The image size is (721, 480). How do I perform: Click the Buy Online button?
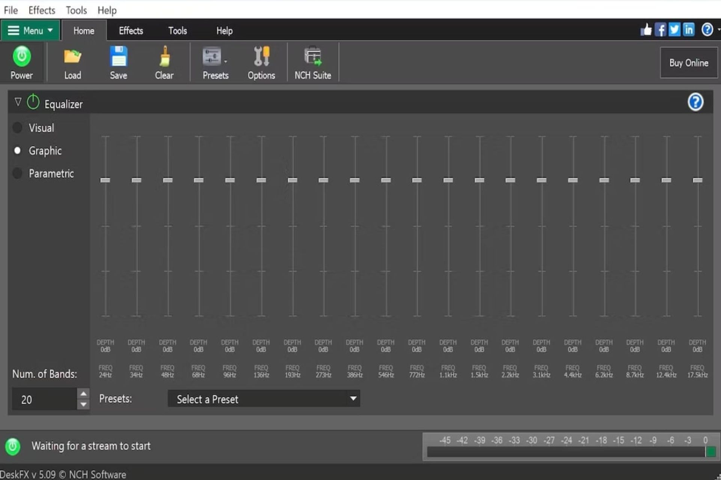tap(688, 63)
